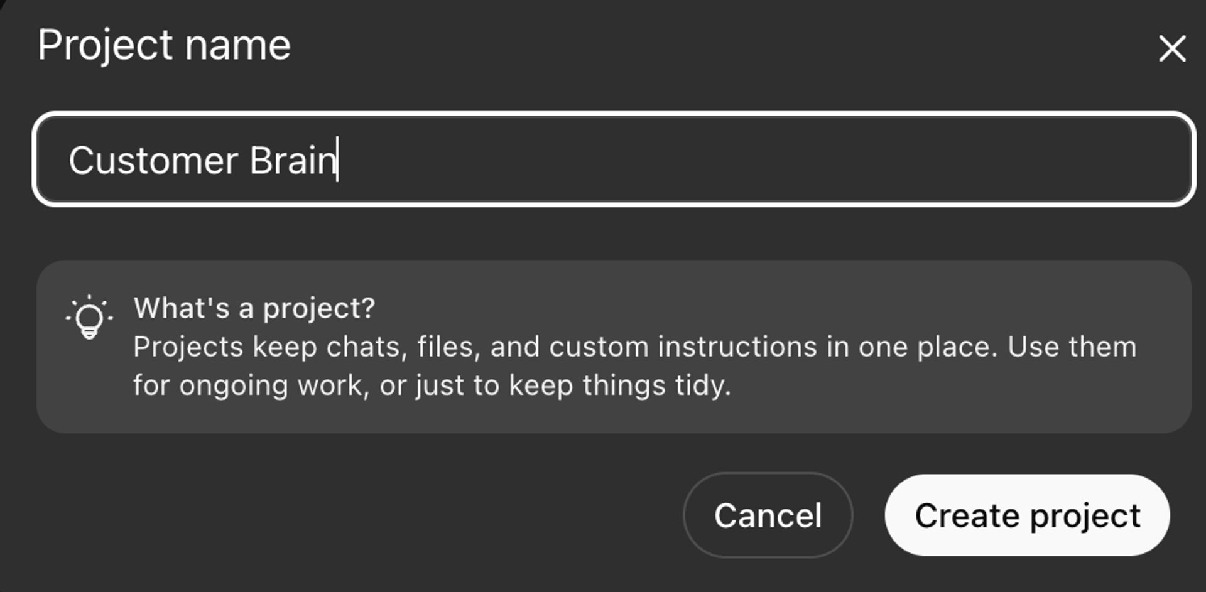
Task: Click the "Project name" dialog title
Action: click(164, 45)
